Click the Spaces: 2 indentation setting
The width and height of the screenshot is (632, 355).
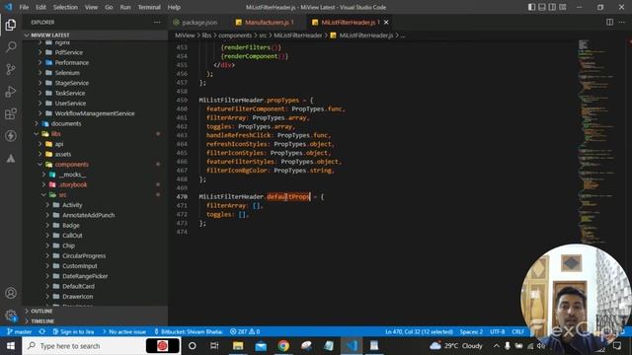coord(471,331)
